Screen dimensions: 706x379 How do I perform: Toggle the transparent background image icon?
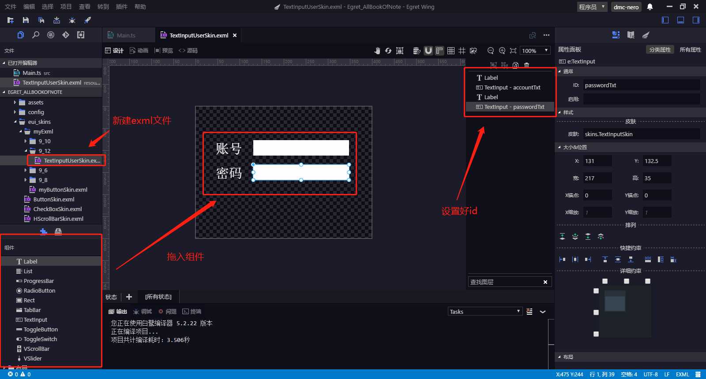(x=473, y=51)
